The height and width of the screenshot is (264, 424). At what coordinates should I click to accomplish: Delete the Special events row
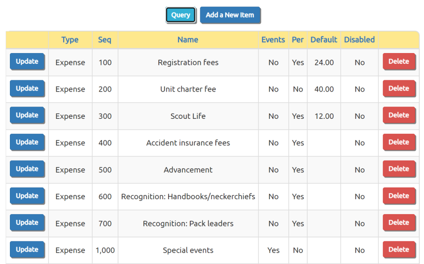399,249
